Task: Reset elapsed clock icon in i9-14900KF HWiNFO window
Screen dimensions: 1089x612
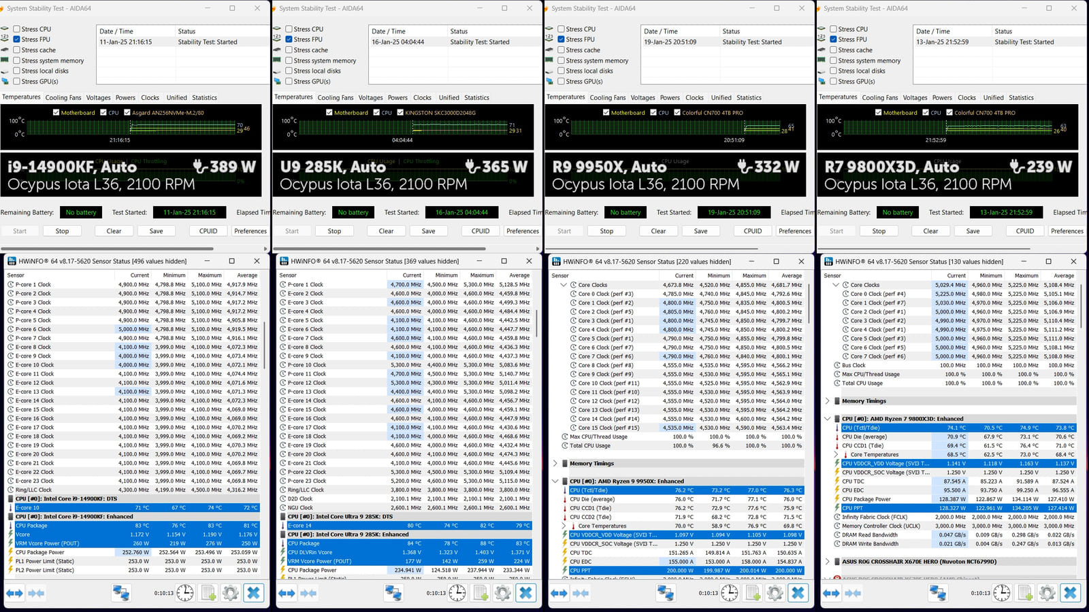Action: [185, 593]
